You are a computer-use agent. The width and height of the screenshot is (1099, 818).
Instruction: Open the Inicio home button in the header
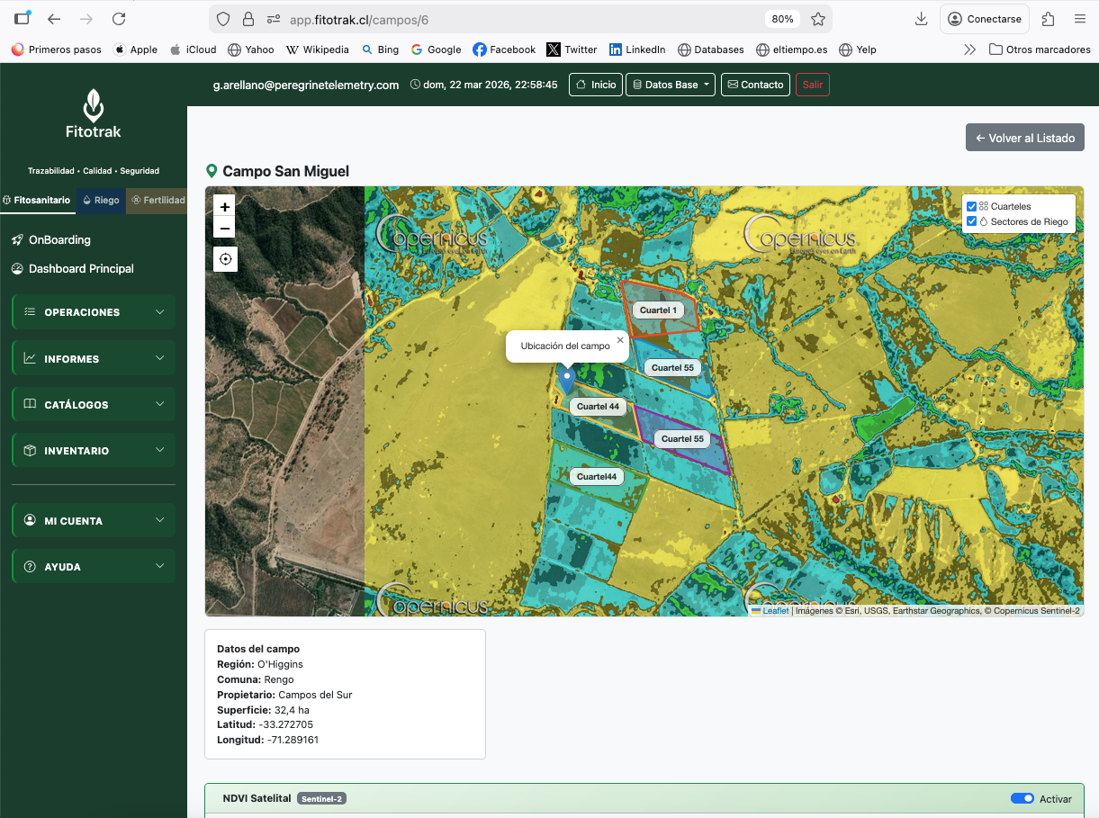tap(595, 84)
